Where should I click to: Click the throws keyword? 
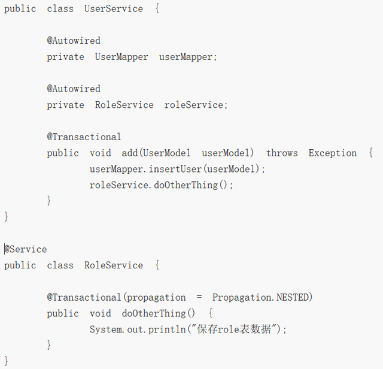[282, 153]
